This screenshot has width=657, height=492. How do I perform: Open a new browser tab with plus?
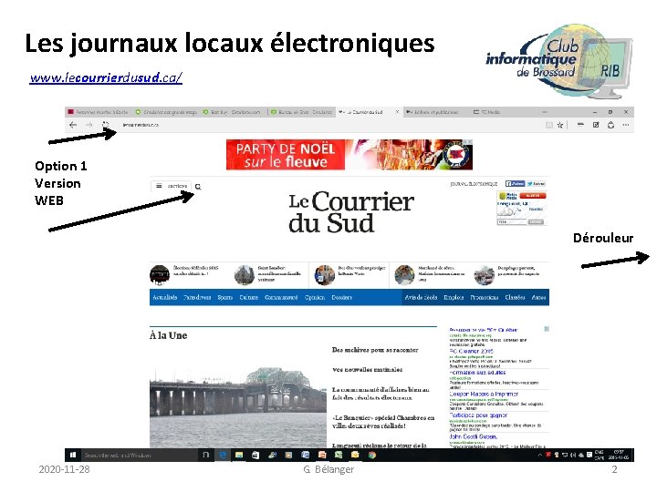(x=544, y=112)
